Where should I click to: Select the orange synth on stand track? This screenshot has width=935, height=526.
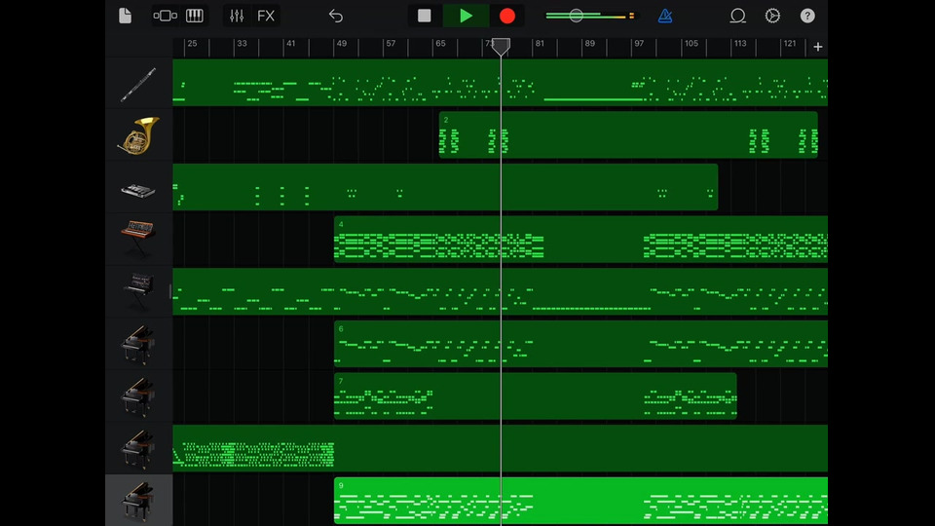139,240
